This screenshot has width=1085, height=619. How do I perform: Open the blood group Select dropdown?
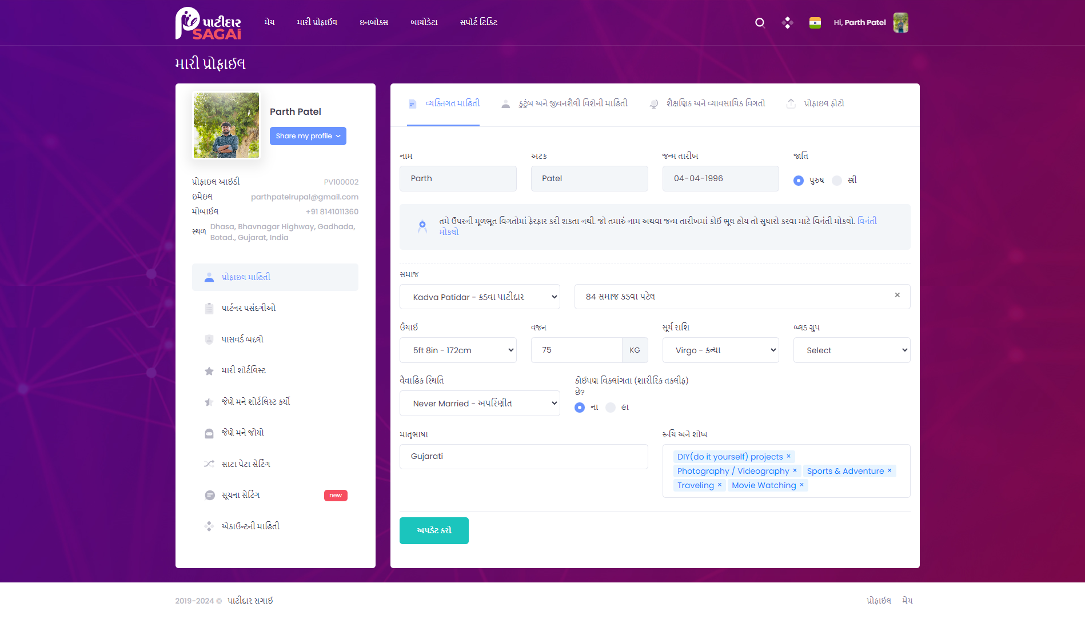(851, 350)
